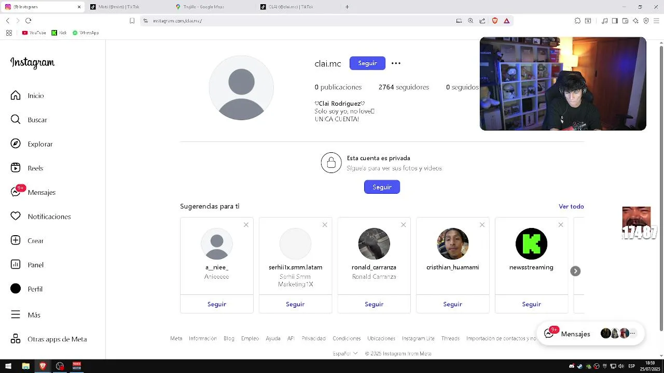Open the Más menu in sidebar
This screenshot has width=664, height=373.
[25, 314]
